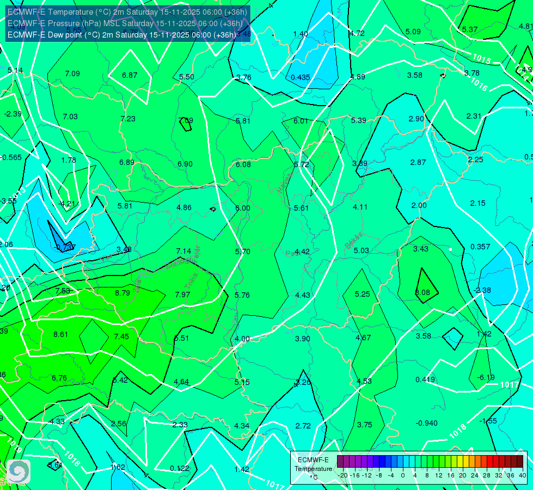Select the ECMWF-E Pressure MSL layer title

click(125, 23)
